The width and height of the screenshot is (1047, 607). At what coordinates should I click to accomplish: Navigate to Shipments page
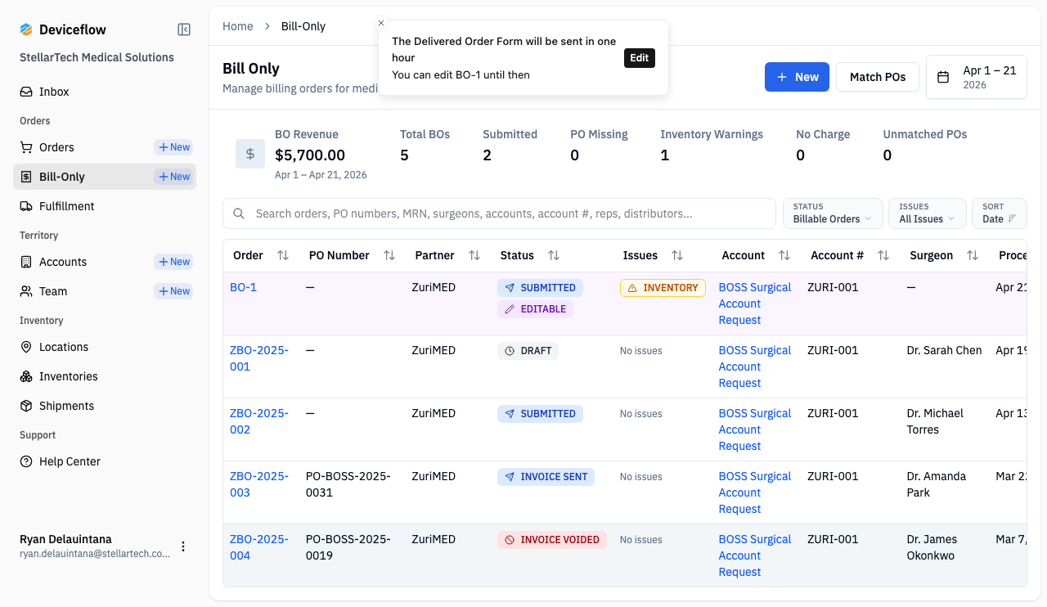pos(66,406)
